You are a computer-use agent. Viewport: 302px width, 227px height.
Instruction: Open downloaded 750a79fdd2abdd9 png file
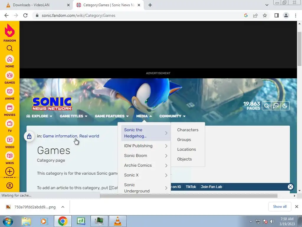pos(31,207)
